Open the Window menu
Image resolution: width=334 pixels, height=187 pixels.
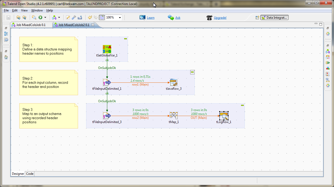37,10
